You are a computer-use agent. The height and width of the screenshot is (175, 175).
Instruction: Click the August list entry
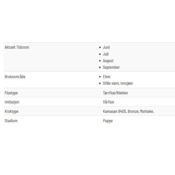pyautogui.click(x=108, y=61)
